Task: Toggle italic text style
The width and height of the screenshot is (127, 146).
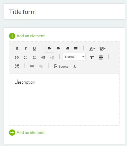Action: (x=26, y=49)
